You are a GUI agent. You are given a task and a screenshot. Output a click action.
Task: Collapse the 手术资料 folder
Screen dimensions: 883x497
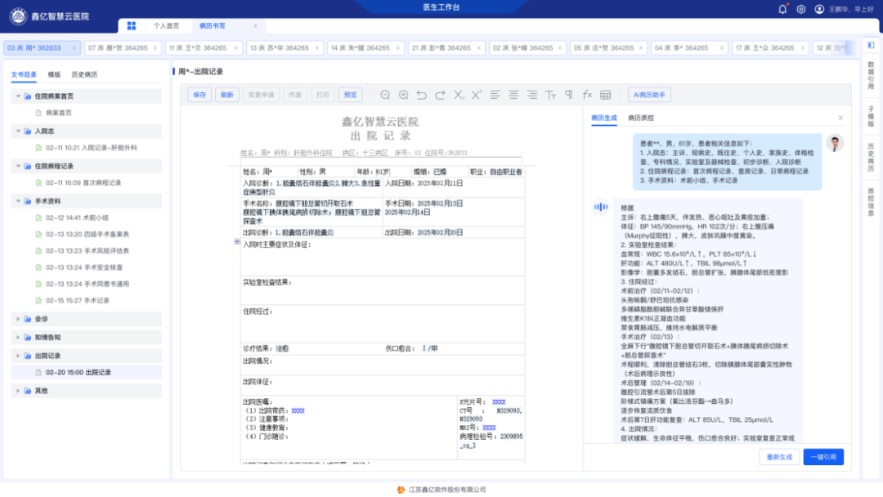point(18,201)
